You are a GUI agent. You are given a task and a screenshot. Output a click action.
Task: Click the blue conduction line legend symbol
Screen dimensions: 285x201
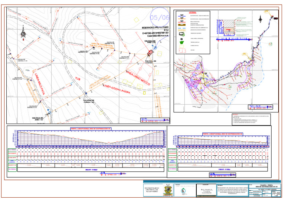pyautogui.click(x=182, y=16)
